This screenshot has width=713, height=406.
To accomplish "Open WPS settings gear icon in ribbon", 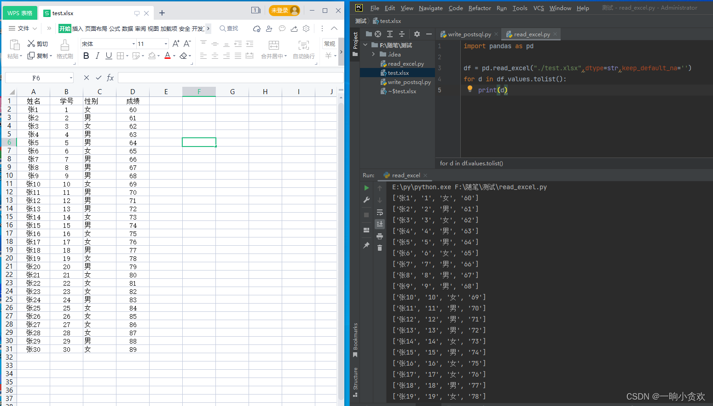I will tap(307, 28).
